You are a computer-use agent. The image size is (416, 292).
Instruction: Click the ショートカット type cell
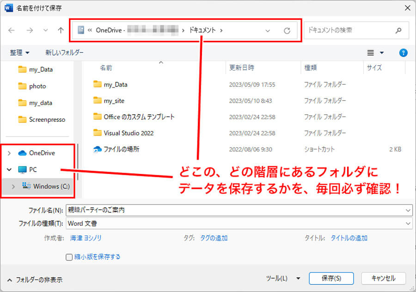coord(319,149)
